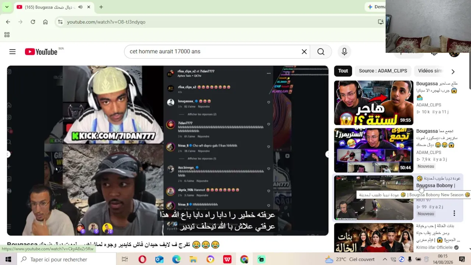Open the 50:44 stream compilation thumbnail
The height and width of the screenshot is (265, 471).
pyautogui.click(x=373, y=150)
